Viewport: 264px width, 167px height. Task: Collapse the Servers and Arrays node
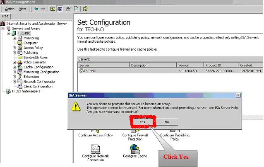3,29
